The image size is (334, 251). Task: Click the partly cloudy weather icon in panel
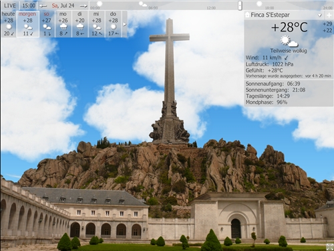tap(289, 41)
